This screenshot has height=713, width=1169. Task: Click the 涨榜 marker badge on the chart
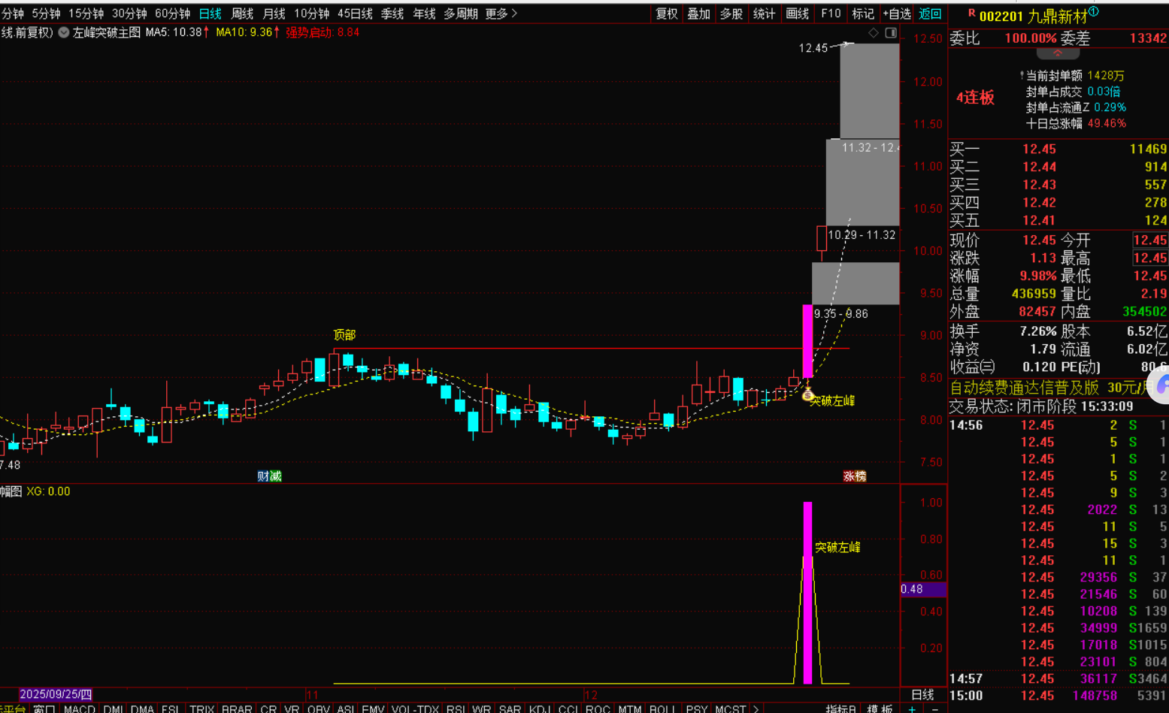[854, 476]
